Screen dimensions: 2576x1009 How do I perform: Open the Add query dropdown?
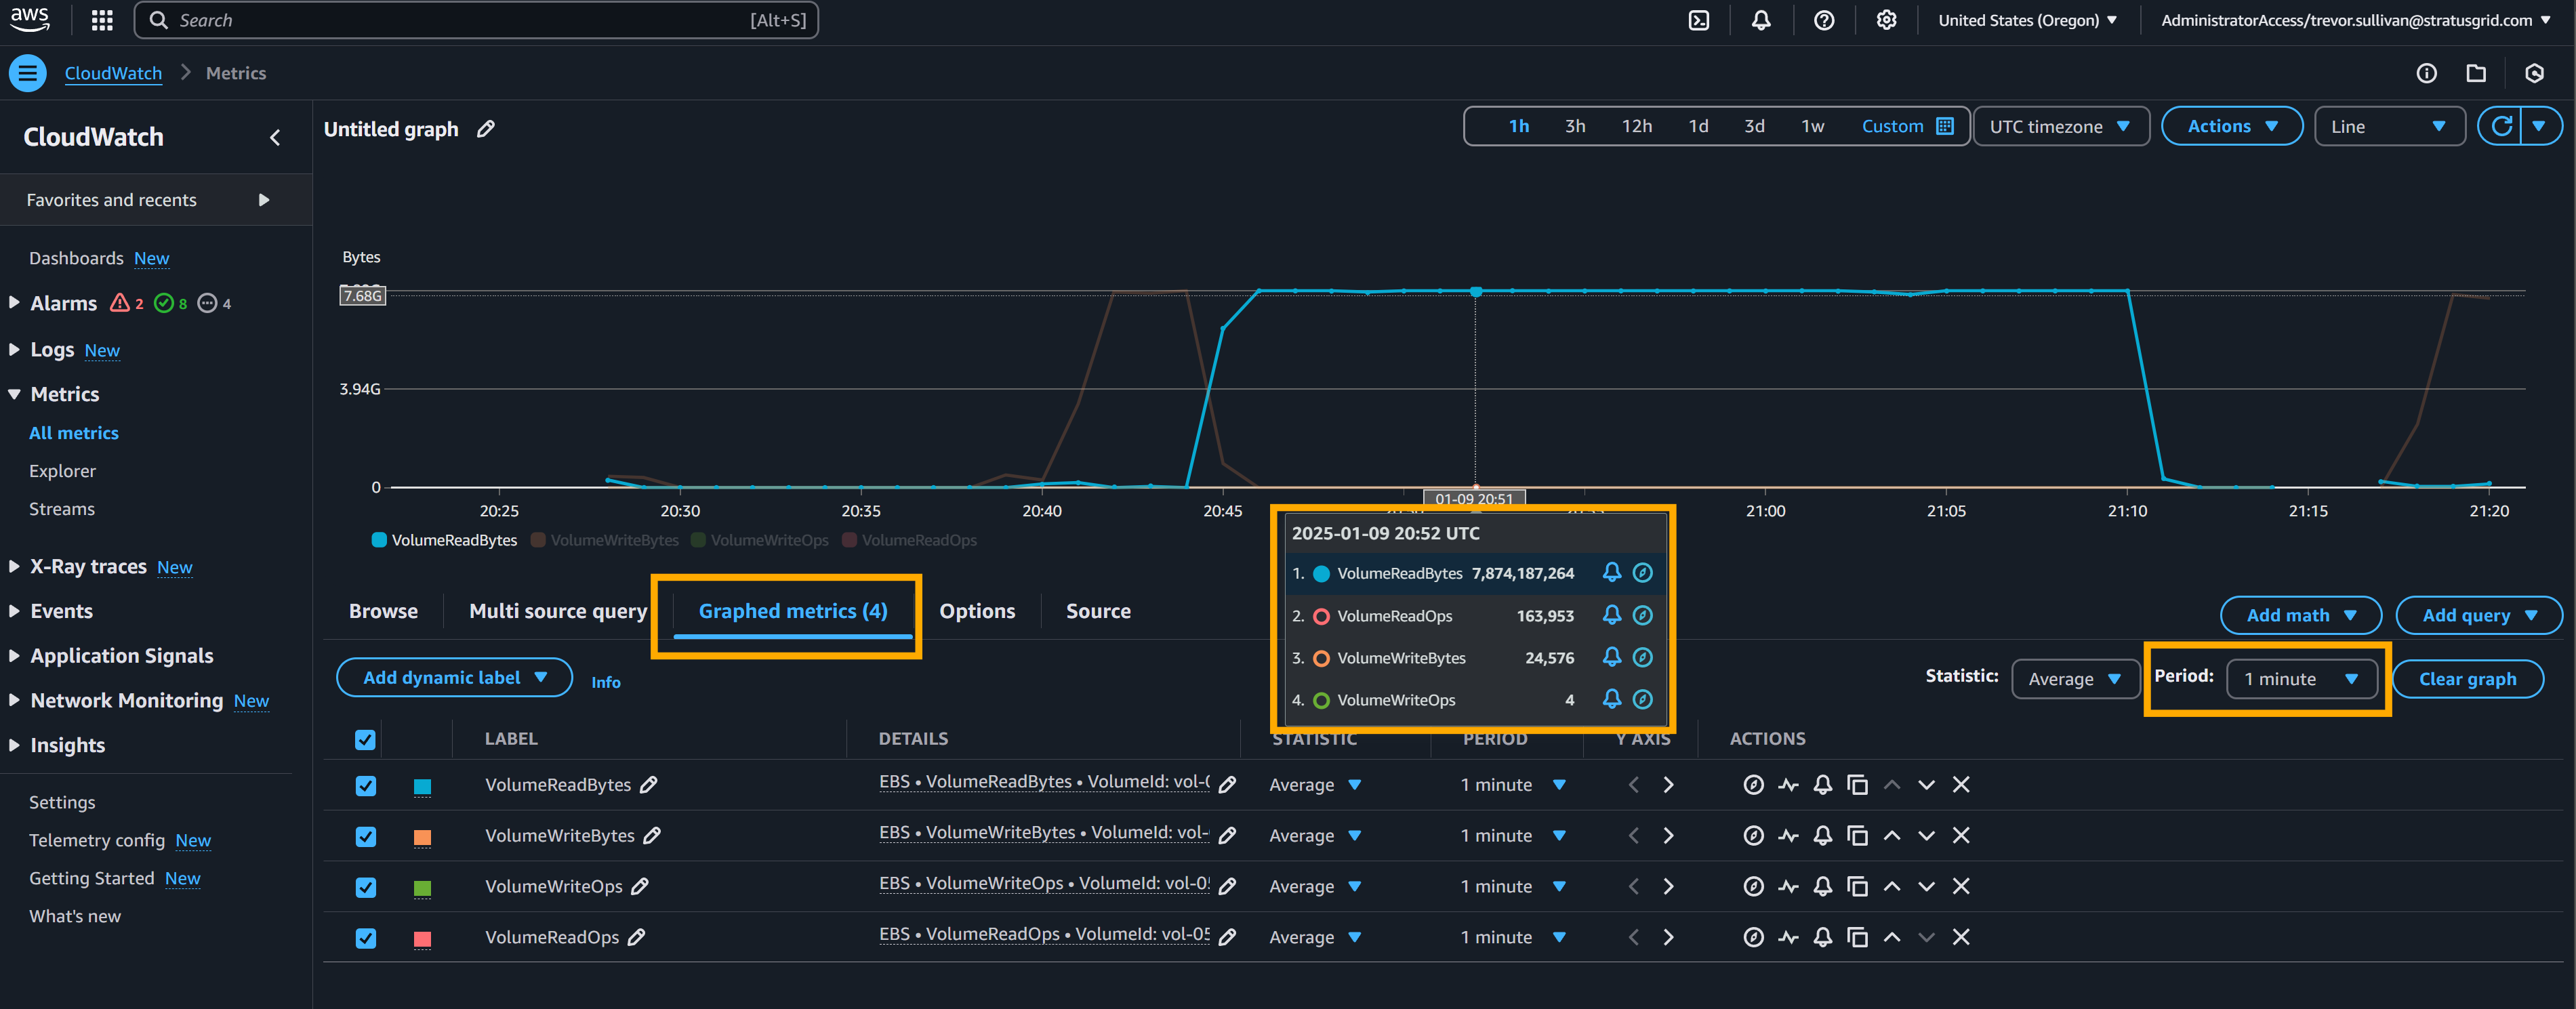click(x=2478, y=616)
